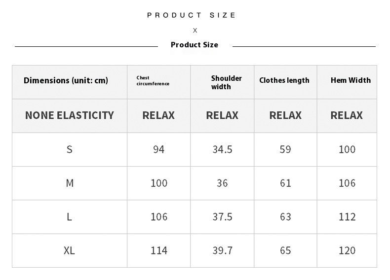
Task: Select shoulder width value 39.7
Action: (222, 250)
